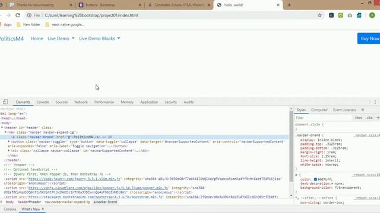The height and width of the screenshot is (213, 380).
Task: Click the forward navigation arrow
Action: (x=8, y=15)
